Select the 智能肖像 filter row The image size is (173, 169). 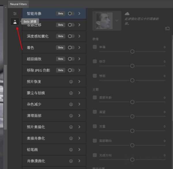click(x=54, y=14)
